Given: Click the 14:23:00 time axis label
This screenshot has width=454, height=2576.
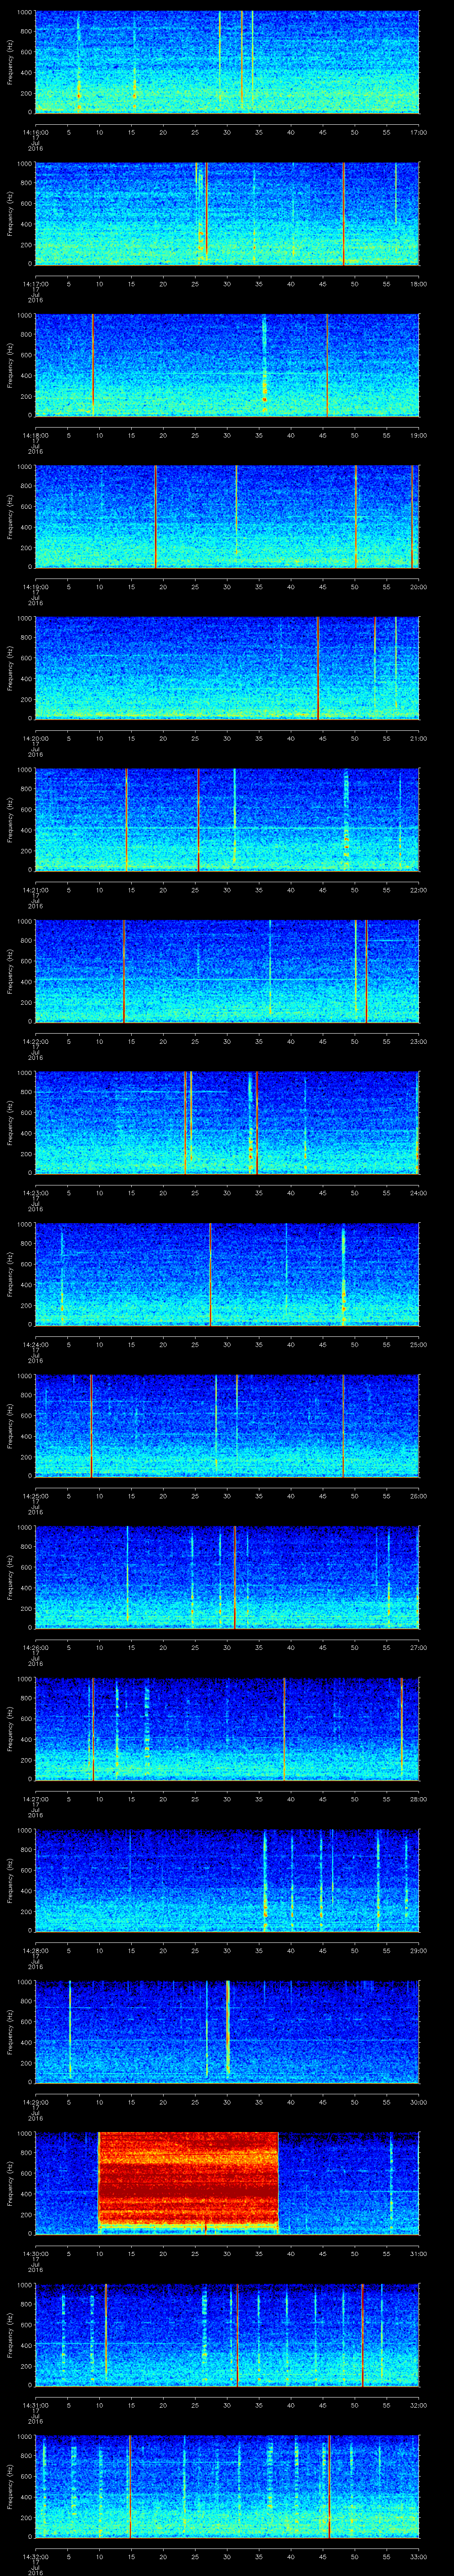Looking at the screenshot, I should click(x=36, y=1193).
